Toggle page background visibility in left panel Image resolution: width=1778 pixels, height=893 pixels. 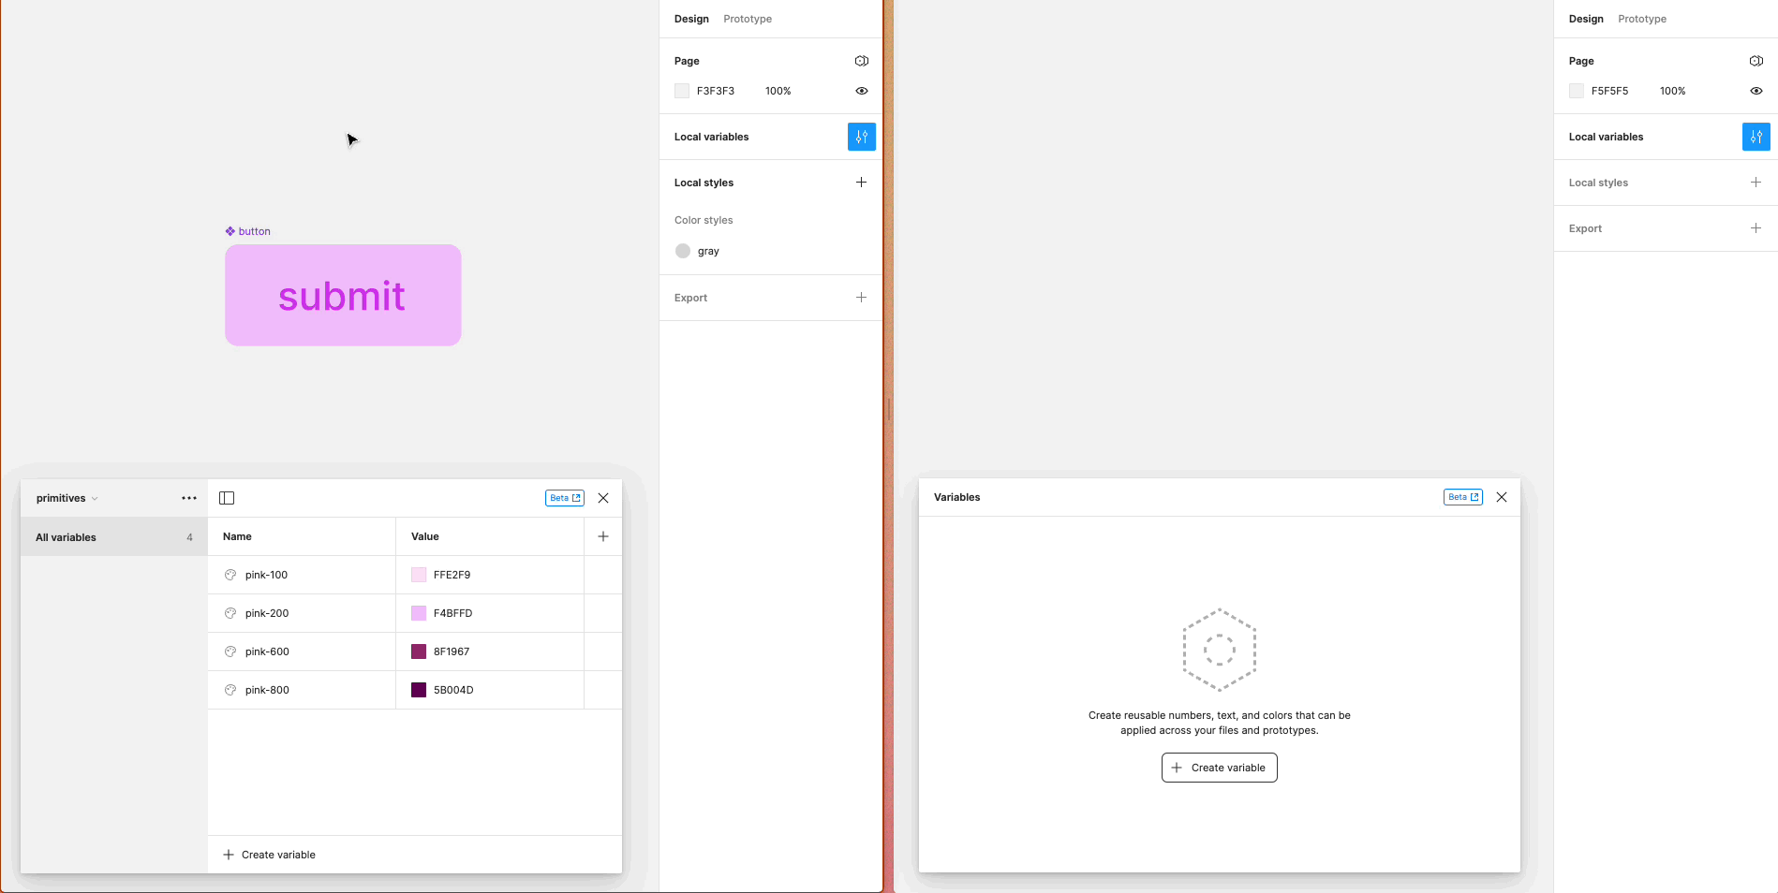tap(861, 91)
